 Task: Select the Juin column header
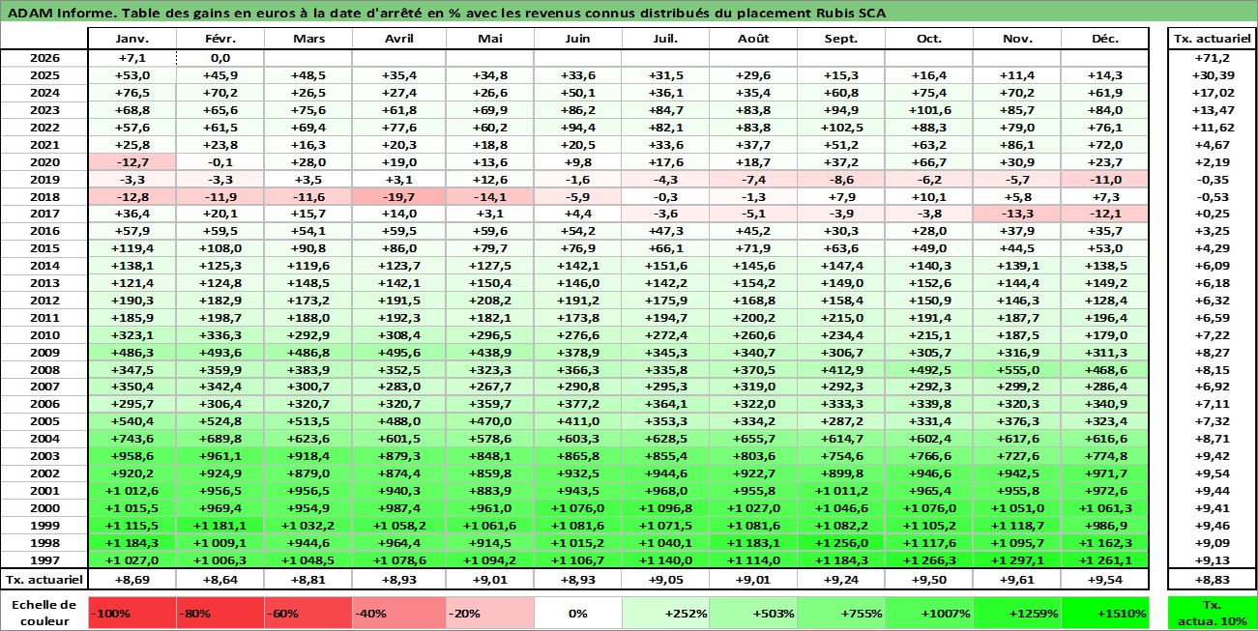(x=577, y=39)
